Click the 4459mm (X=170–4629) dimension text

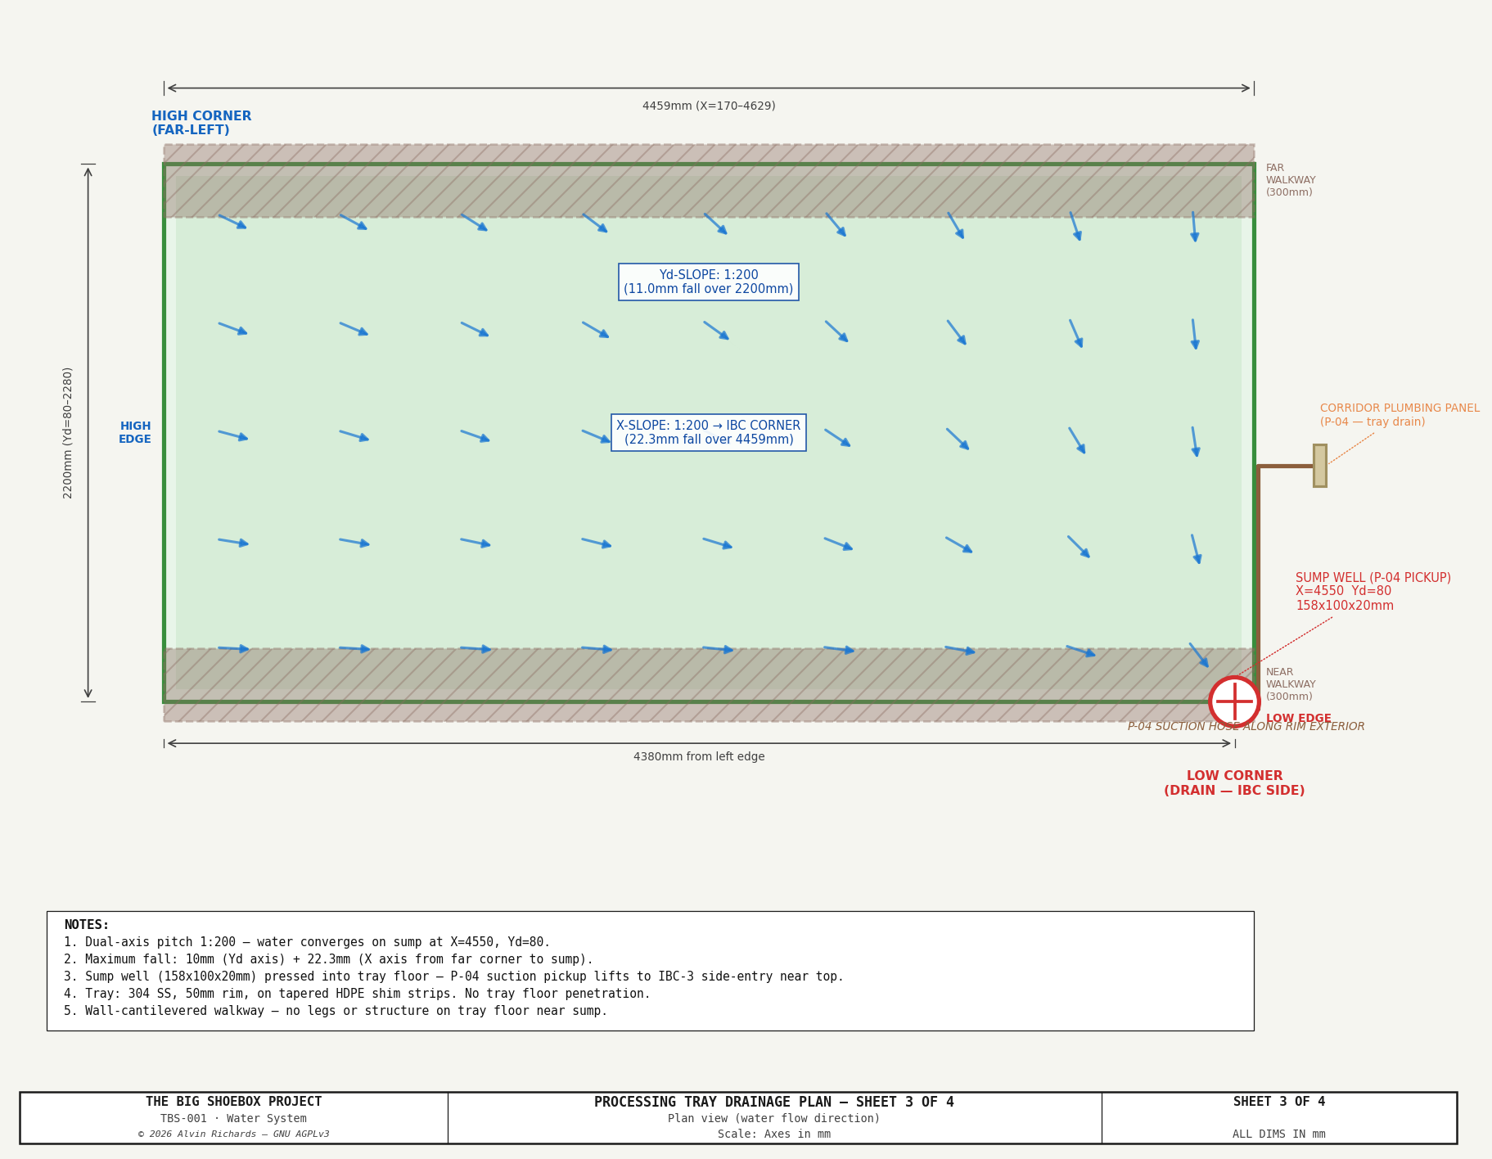click(x=709, y=106)
